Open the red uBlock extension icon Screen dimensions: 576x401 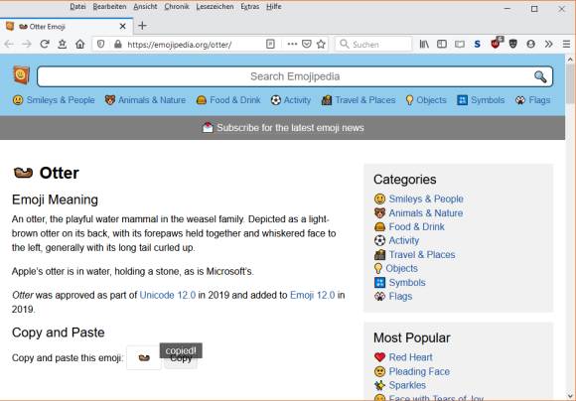(496, 44)
